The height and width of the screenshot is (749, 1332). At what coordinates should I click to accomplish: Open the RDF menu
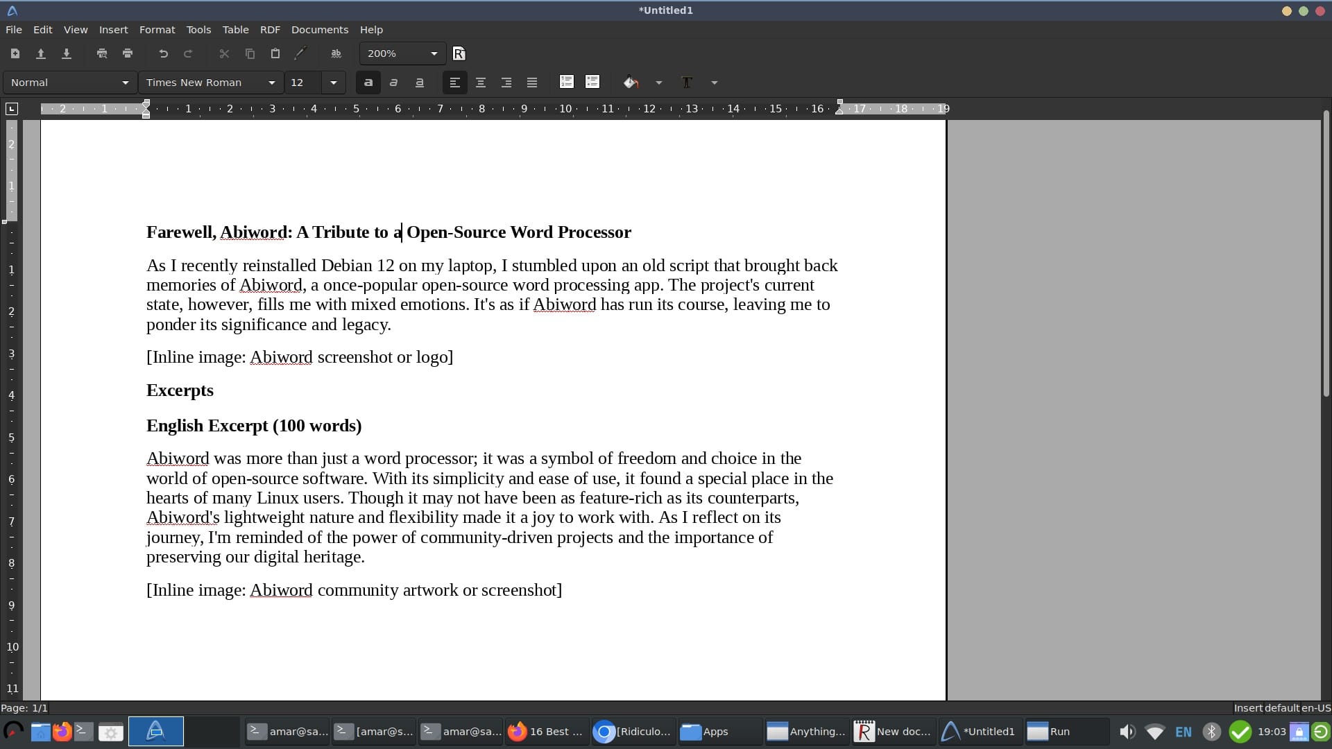(x=270, y=30)
